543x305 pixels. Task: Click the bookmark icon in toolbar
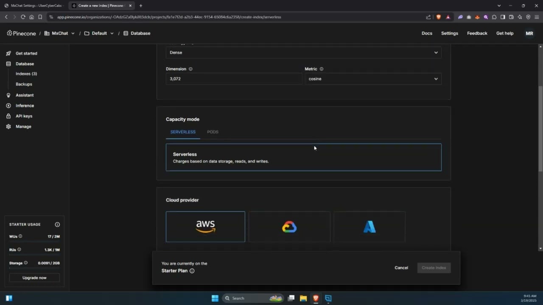pyautogui.click(x=40, y=17)
